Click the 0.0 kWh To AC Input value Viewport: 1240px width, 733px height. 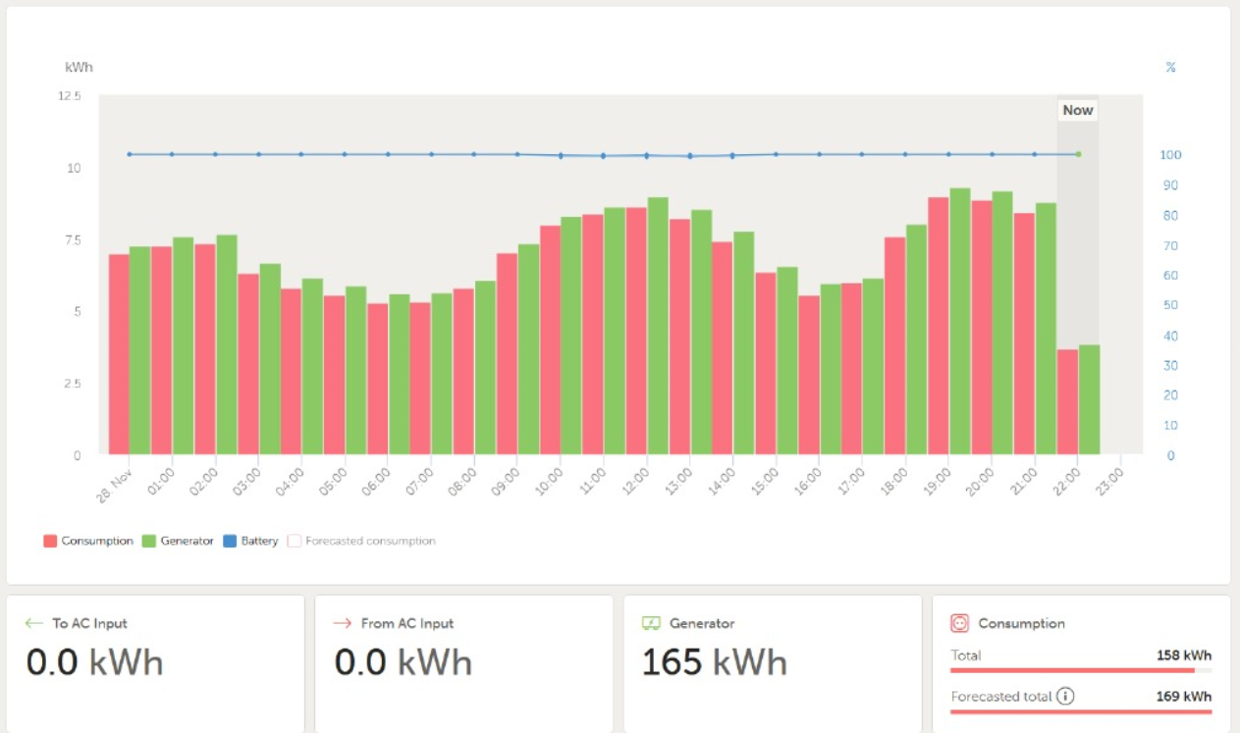tap(94, 663)
